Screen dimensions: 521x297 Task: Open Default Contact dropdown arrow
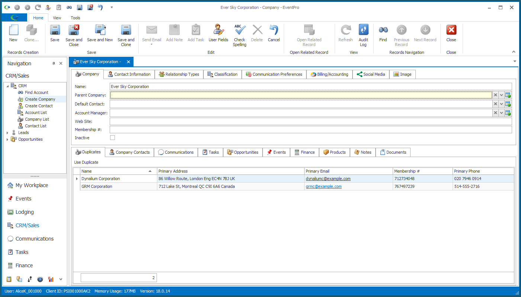(x=501, y=104)
